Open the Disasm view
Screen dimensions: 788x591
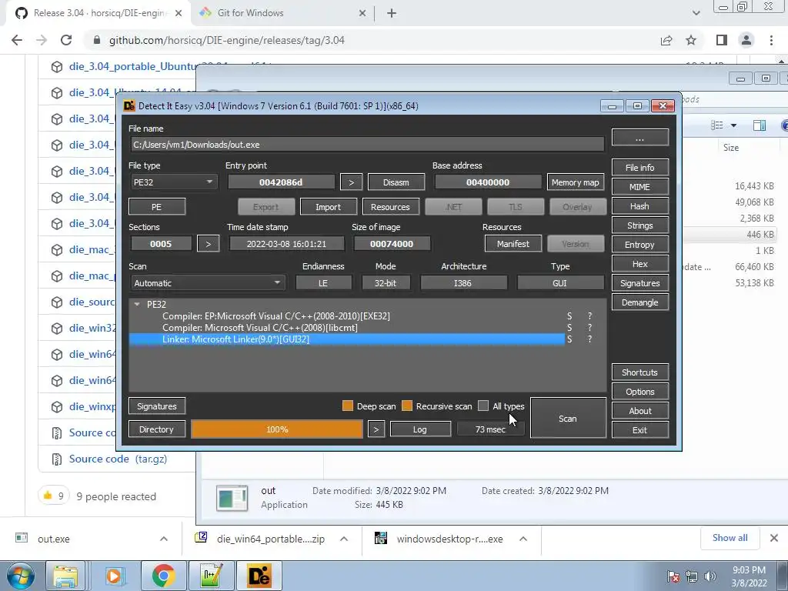(x=396, y=182)
